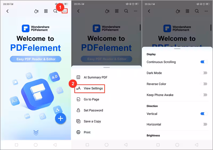Switch on Horizontal direction
This screenshot has height=150, width=213.
[x=204, y=124]
